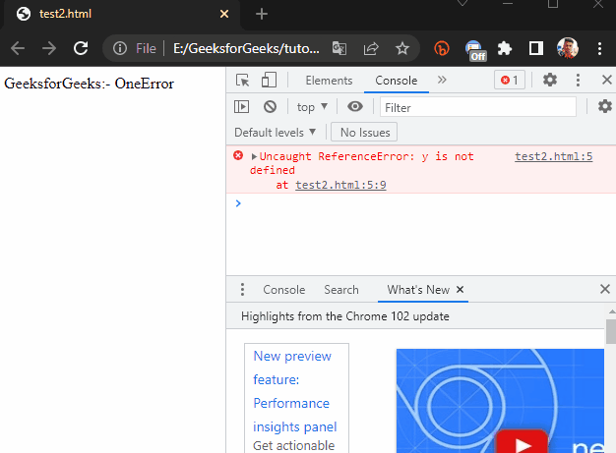Close the bottom drawer
The image size is (616, 453).
pos(605,289)
